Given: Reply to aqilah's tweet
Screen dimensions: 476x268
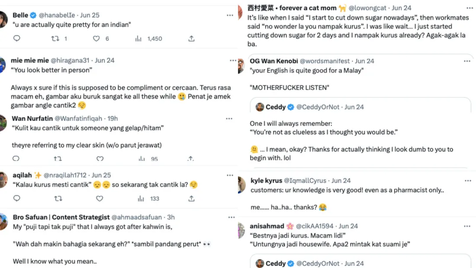Looking at the screenshot, I should pos(16,198).
